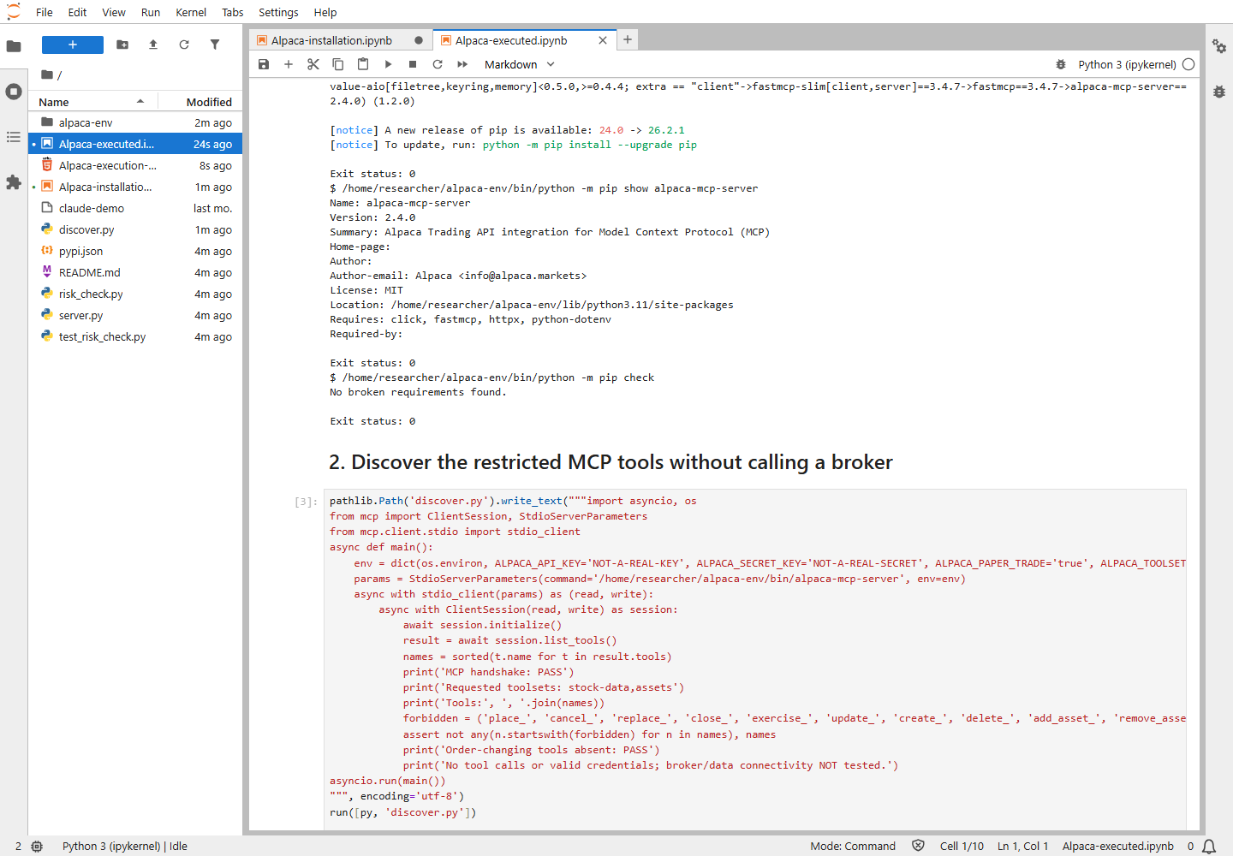The image size is (1233, 856).
Task: Refresh the file browser listing
Action: point(184,45)
